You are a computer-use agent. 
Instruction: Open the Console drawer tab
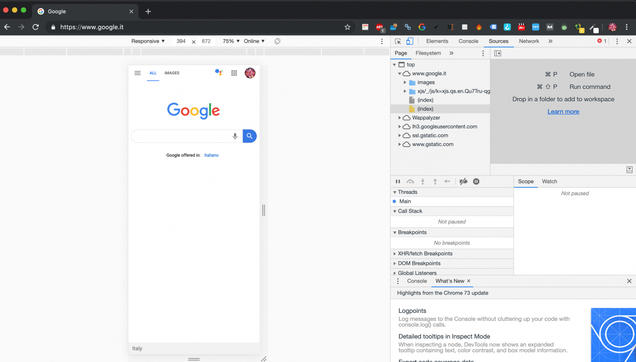click(x=417, y=281)
